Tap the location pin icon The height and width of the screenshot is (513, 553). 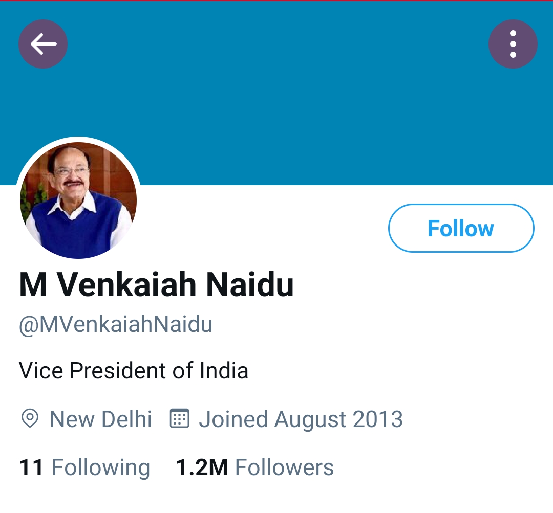coord(30,418)
